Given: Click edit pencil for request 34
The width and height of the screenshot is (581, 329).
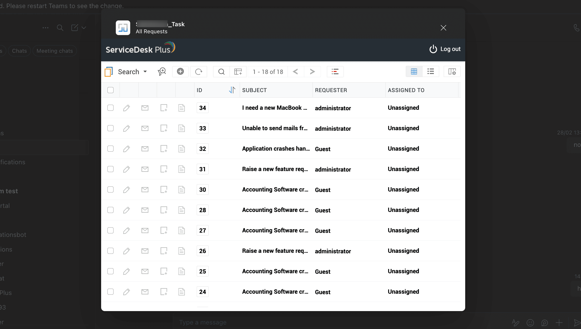Looking at the screenshot, I should [126, 108].
